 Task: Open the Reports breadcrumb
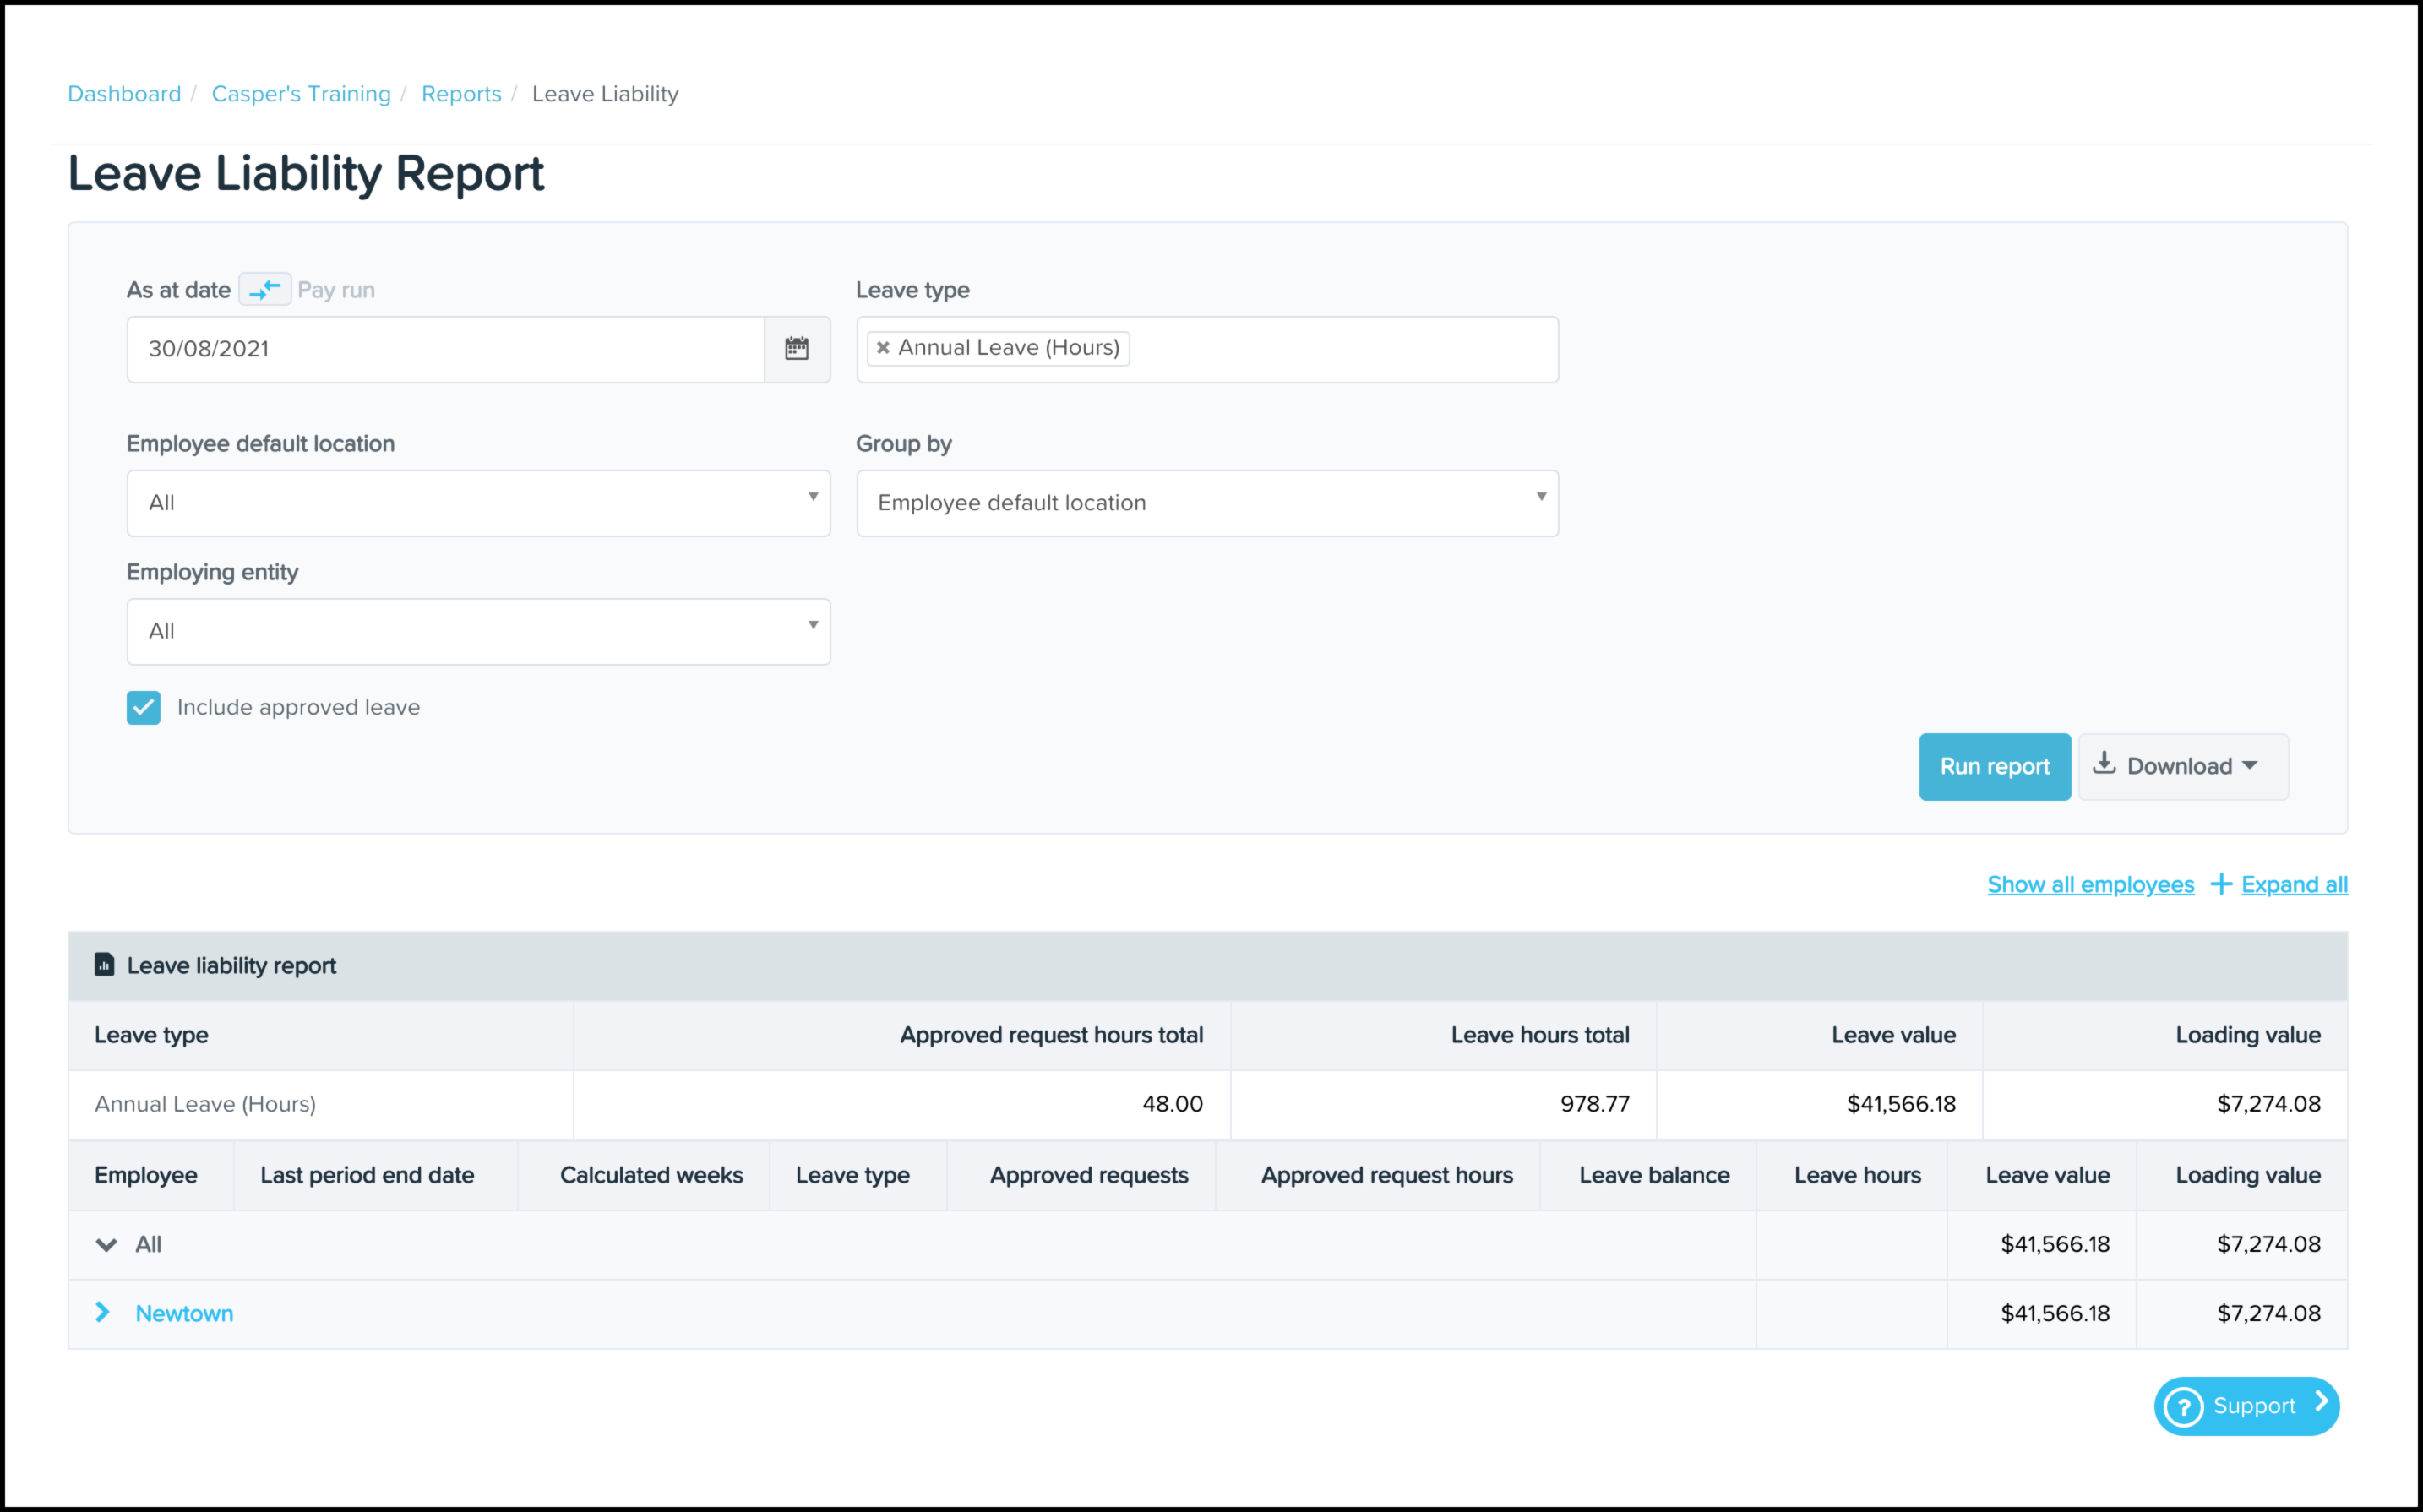(x=461, y=94)
